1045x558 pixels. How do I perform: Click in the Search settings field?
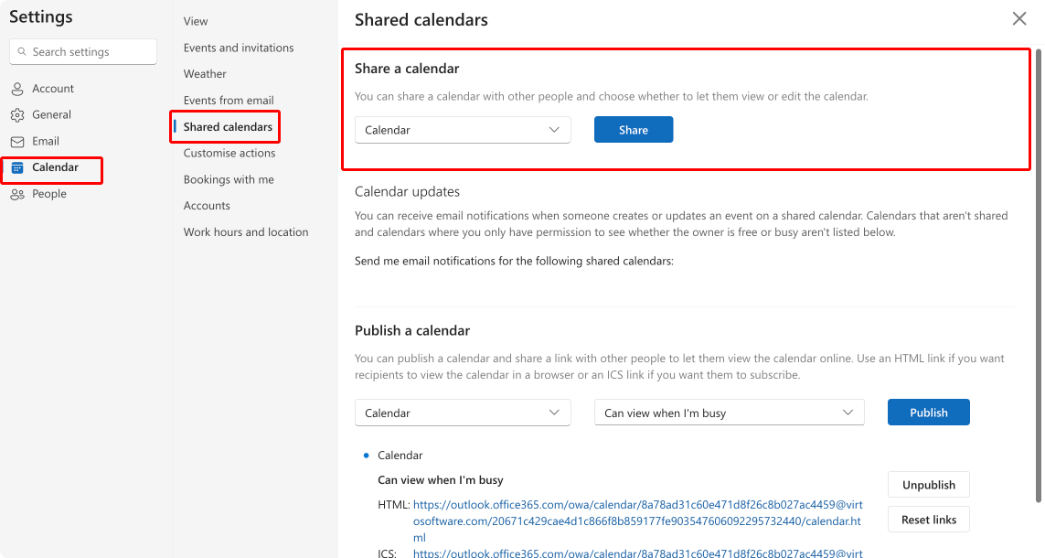pyautogui.click(x=83, y=51)
